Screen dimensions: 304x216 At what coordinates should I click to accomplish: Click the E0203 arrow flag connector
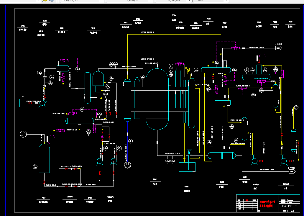point(293,171)
